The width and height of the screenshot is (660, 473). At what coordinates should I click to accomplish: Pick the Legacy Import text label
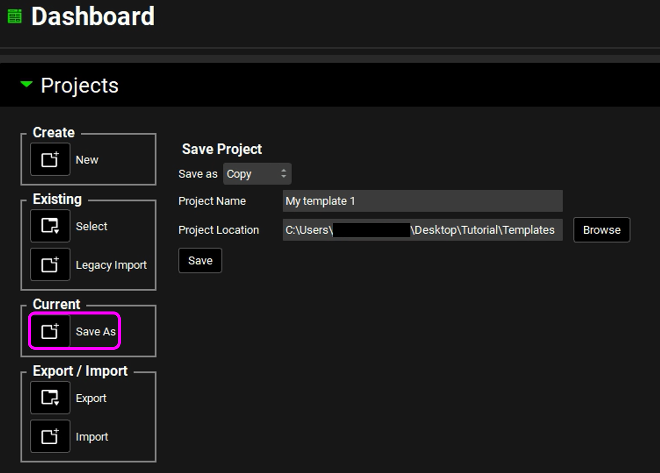[111, 265]
